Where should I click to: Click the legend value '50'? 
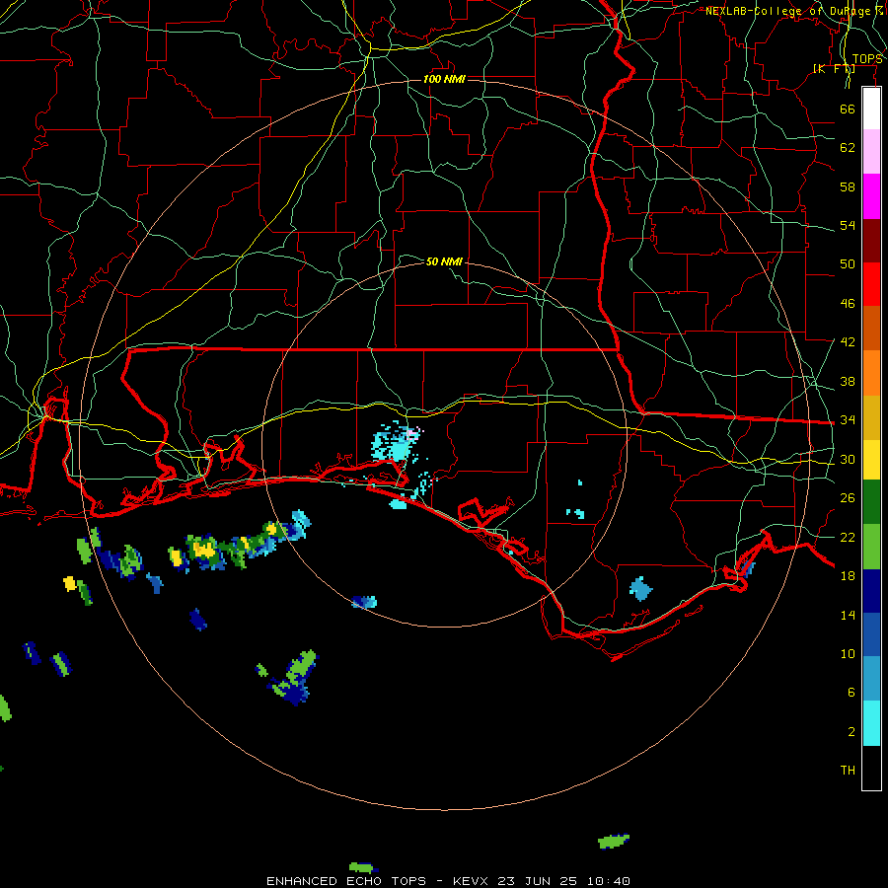[x=848, y=264]
